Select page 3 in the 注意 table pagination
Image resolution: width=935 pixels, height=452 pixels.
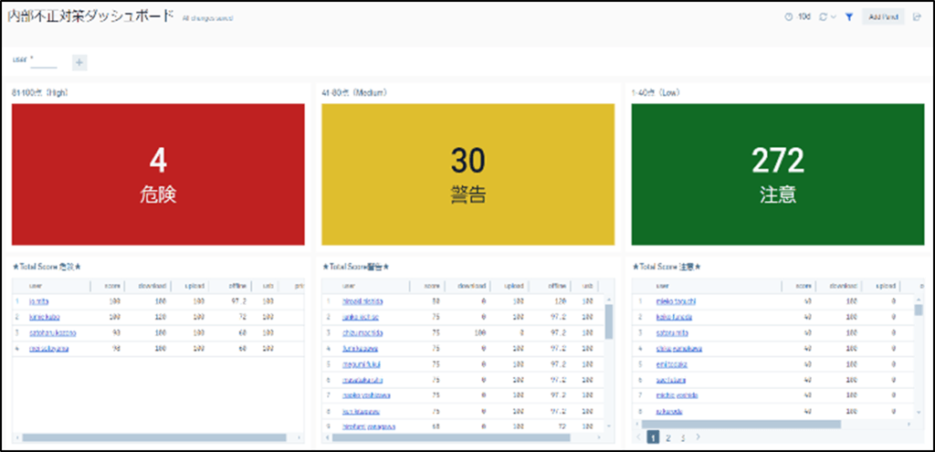tap(683, 437)
